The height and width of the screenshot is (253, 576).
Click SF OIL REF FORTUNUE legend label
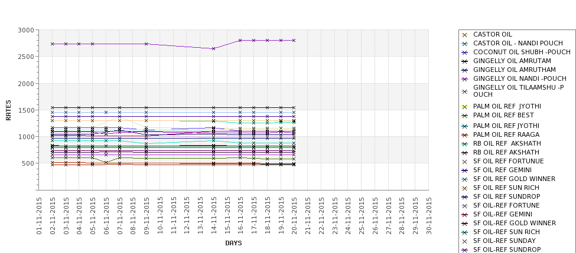[509, 161]
